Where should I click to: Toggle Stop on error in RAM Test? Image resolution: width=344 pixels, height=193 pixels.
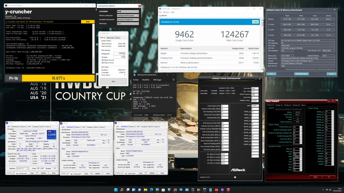coord(102,63)
